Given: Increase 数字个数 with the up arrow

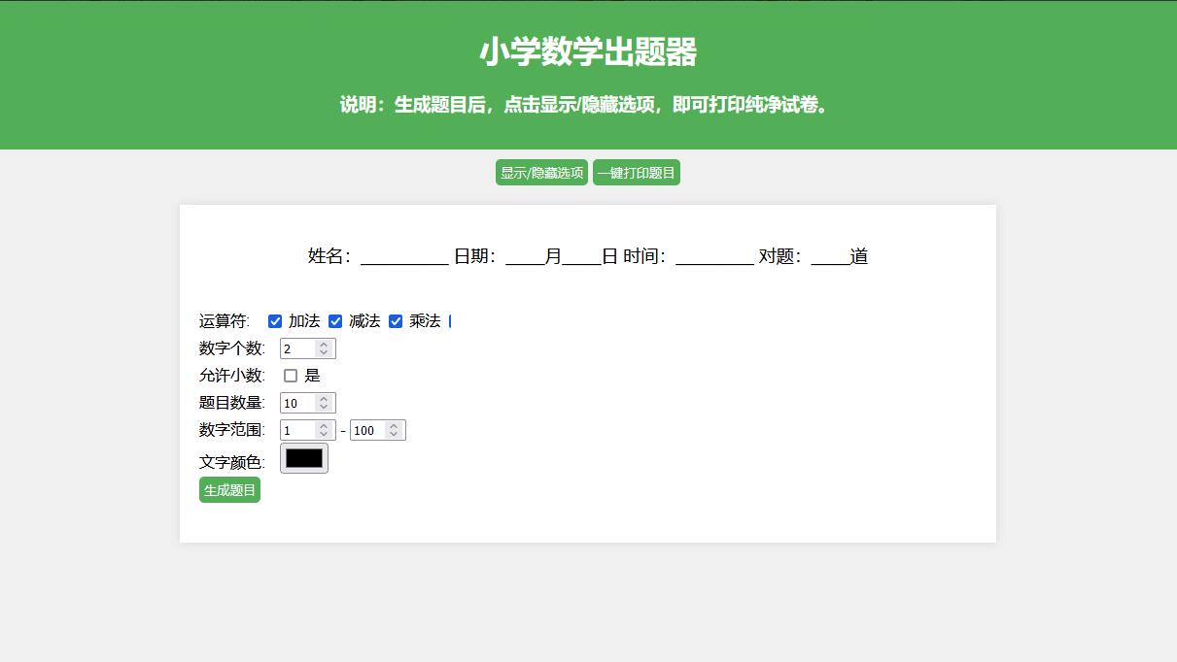Looking at the screenshot, I should tap(324, 344).
